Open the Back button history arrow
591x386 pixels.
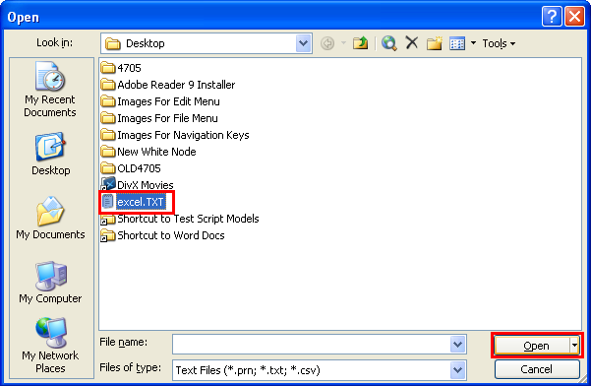pyautogui.click(x=343, y=43)
